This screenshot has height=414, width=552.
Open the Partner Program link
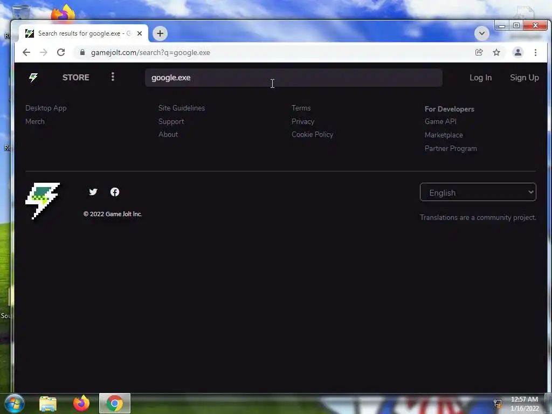[451, 149]
